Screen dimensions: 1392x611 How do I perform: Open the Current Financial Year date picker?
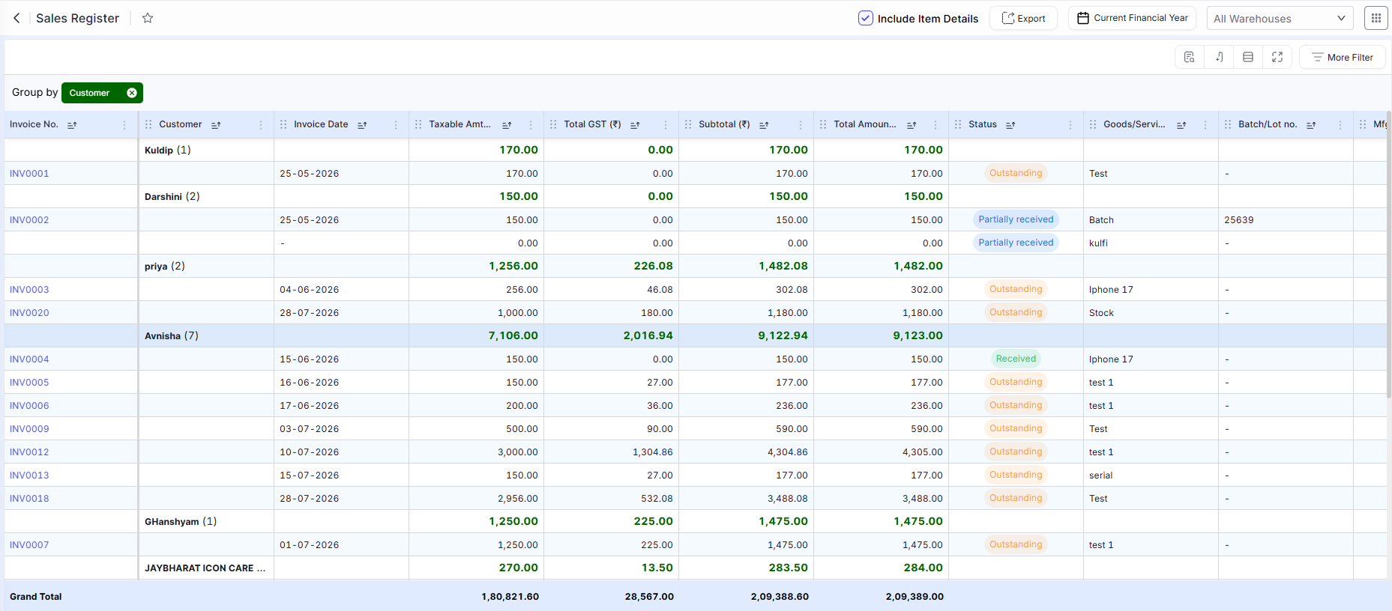pyautogui.click(x=1132, y=18)
